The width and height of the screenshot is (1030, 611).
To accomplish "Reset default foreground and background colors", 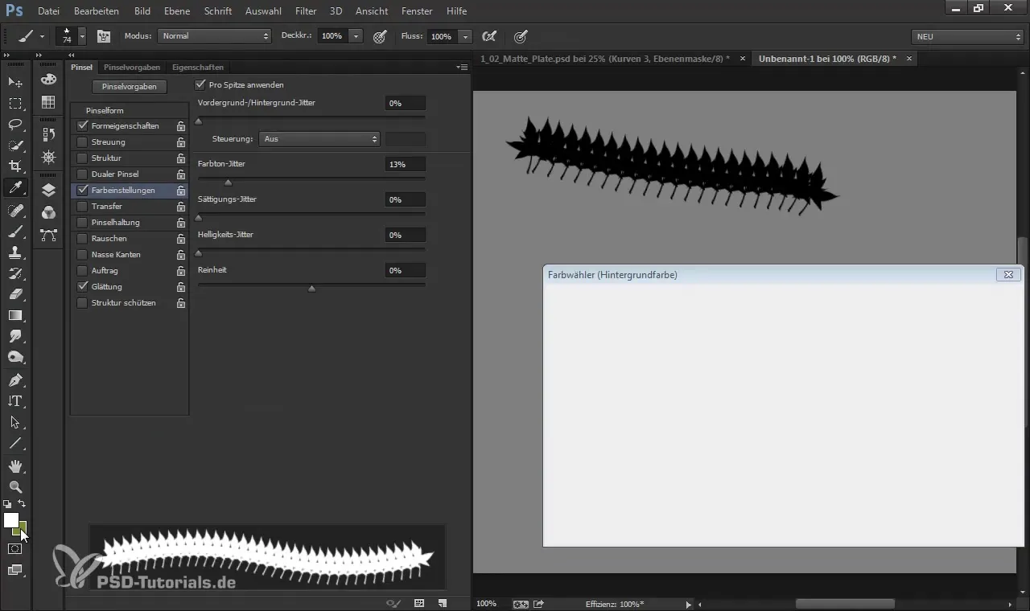I will 7,504.
